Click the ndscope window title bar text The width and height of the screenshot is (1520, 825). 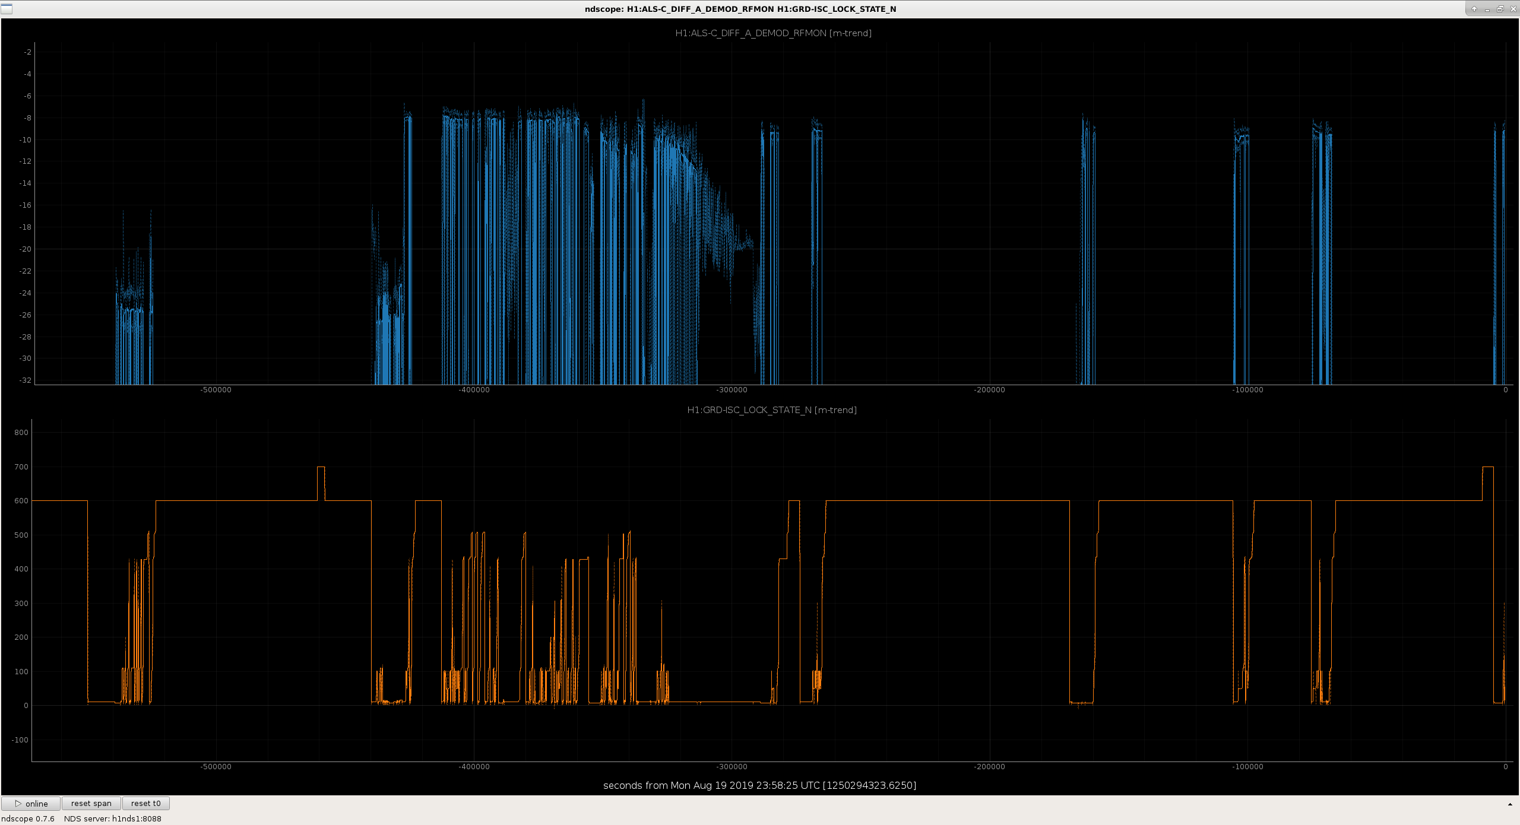point(740,9)
